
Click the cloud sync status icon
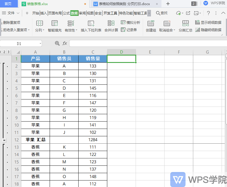tap(178, 13)
